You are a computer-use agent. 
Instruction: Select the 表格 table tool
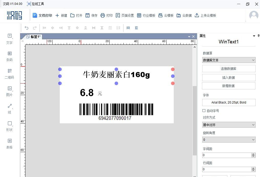pyautogui.click(x=9, y=143)
